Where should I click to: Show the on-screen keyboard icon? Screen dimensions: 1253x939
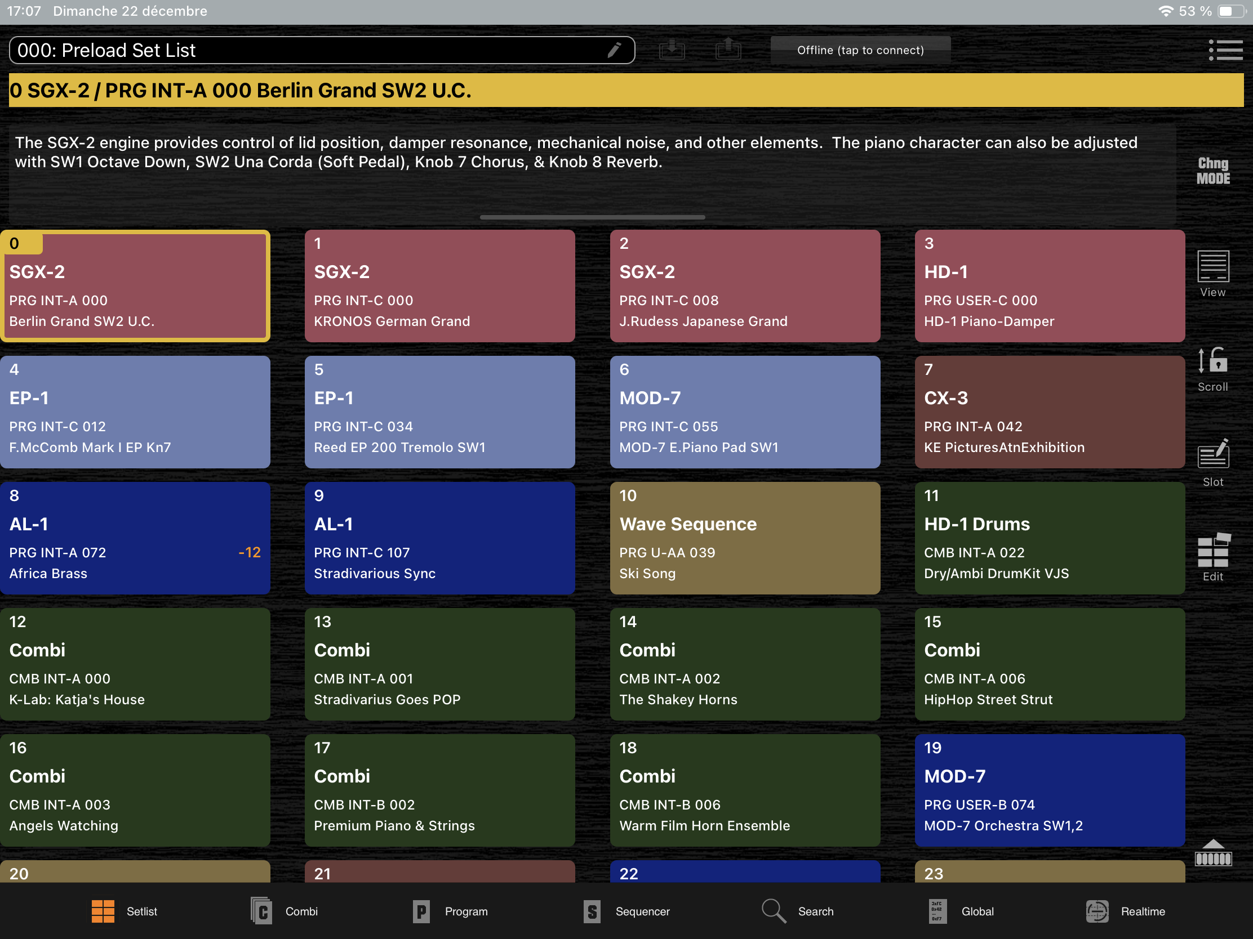click(x=1213, y=853)
